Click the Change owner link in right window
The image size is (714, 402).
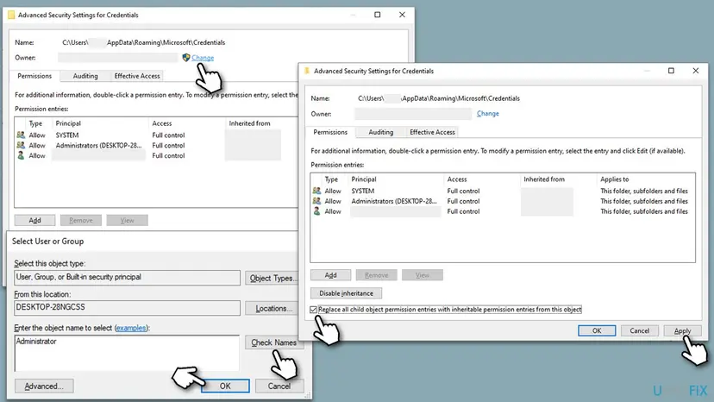pos(488,114)
